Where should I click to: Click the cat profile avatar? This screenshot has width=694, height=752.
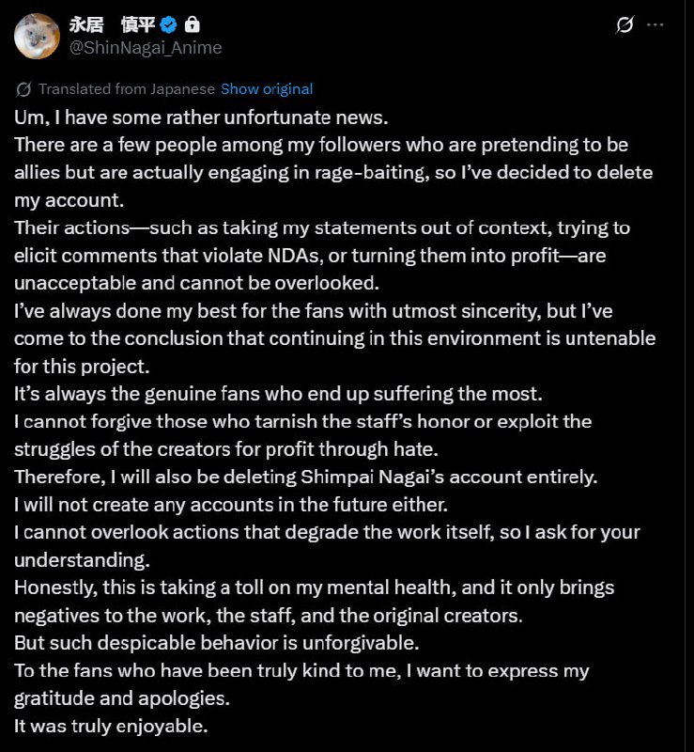38,36
